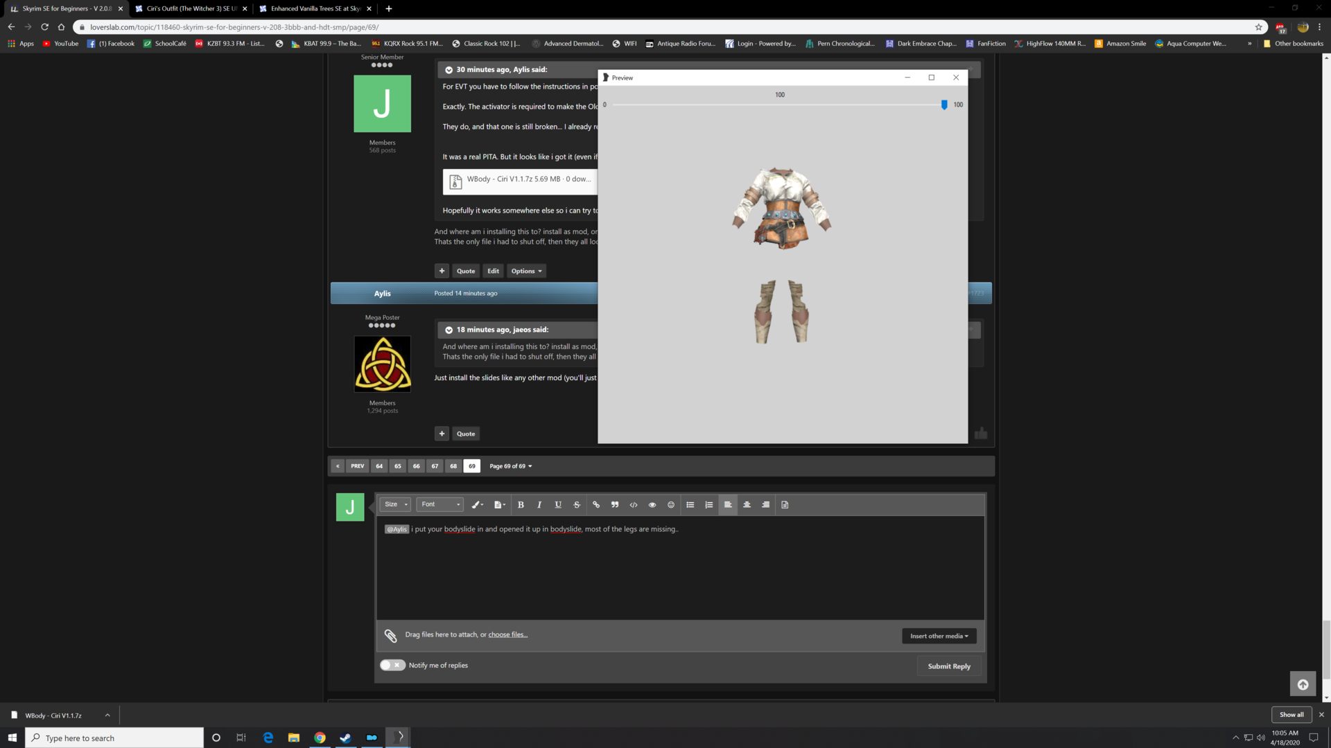Viewport: 1331px width, 748px height.
Task: Insert a numbered list
Action: tap(709, 505)
